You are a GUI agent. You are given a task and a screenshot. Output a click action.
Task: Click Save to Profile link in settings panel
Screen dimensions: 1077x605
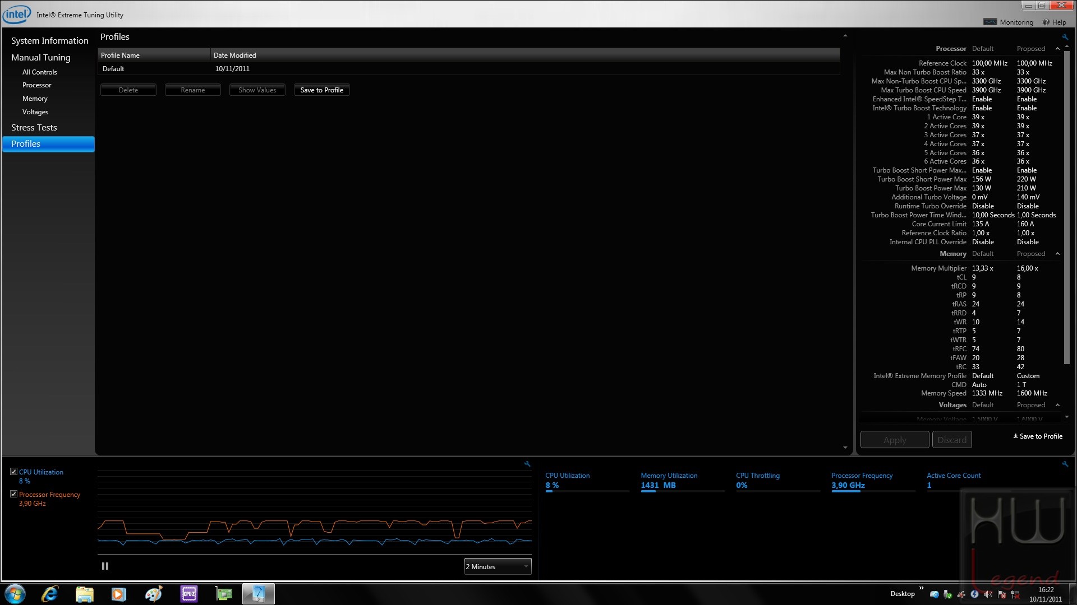(1041, 436)
